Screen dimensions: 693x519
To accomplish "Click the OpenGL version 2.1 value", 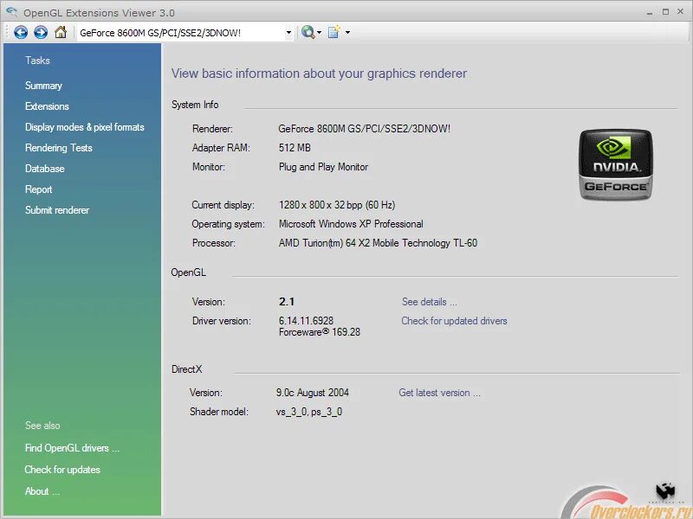I will coord(287,302).
